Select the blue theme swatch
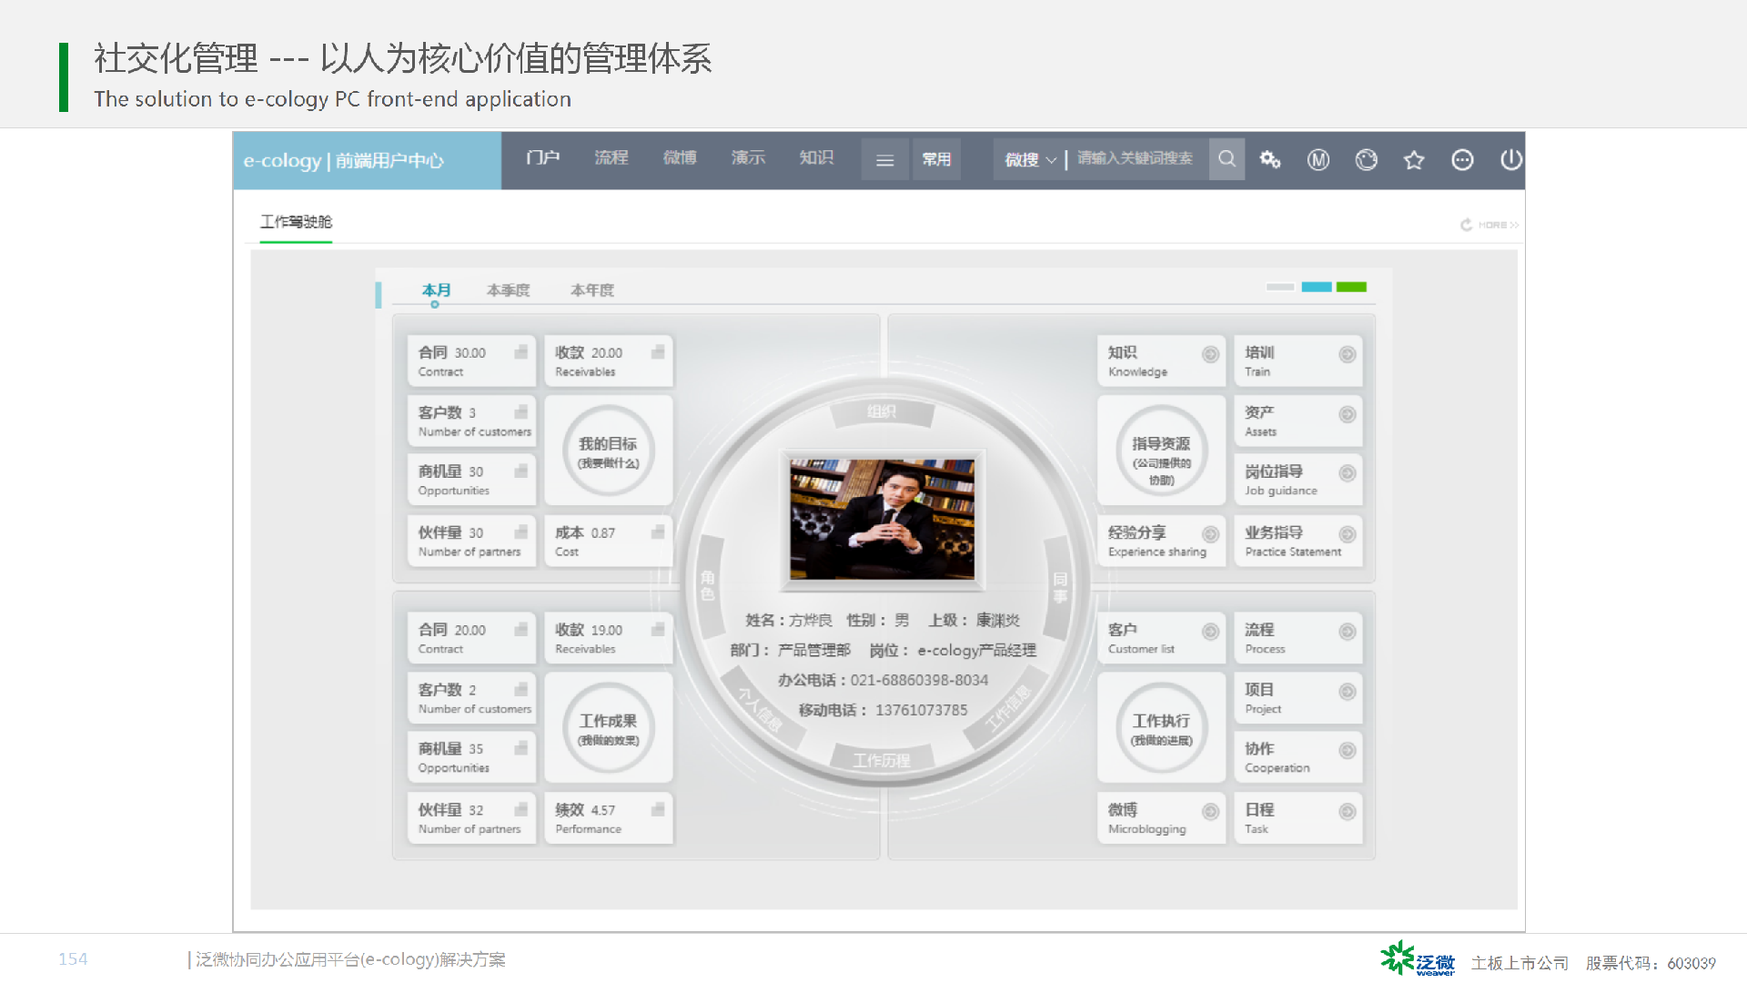The width and height of the screenshot is (1747, 983). coord(1317,287)
